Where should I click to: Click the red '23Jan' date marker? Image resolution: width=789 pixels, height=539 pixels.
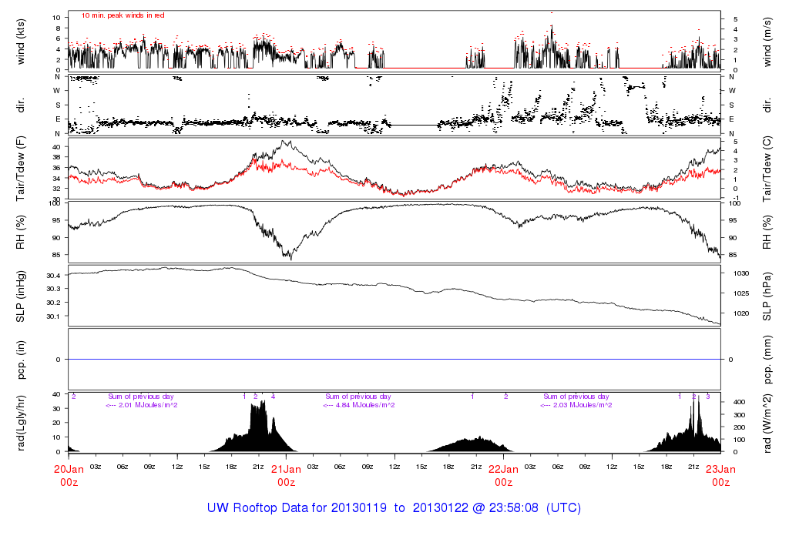coord(720,469)
